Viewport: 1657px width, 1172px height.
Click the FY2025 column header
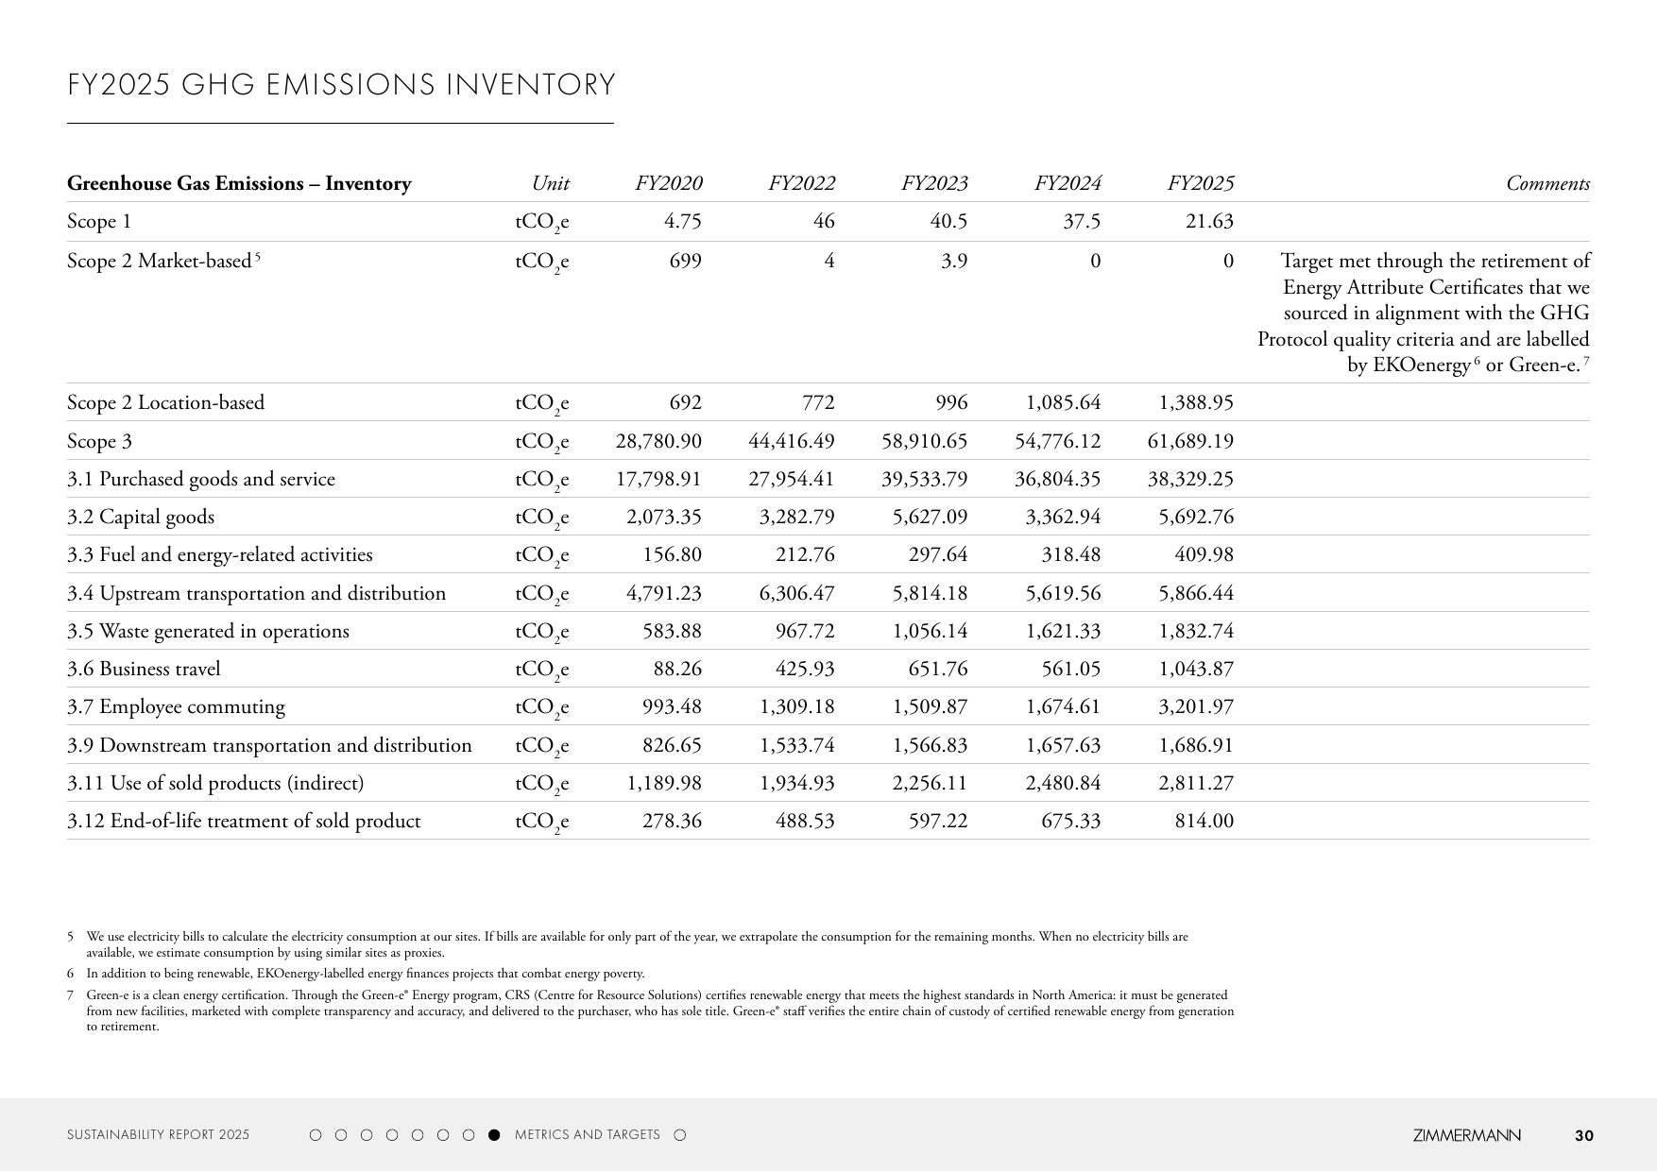(x=1201, y=183)
